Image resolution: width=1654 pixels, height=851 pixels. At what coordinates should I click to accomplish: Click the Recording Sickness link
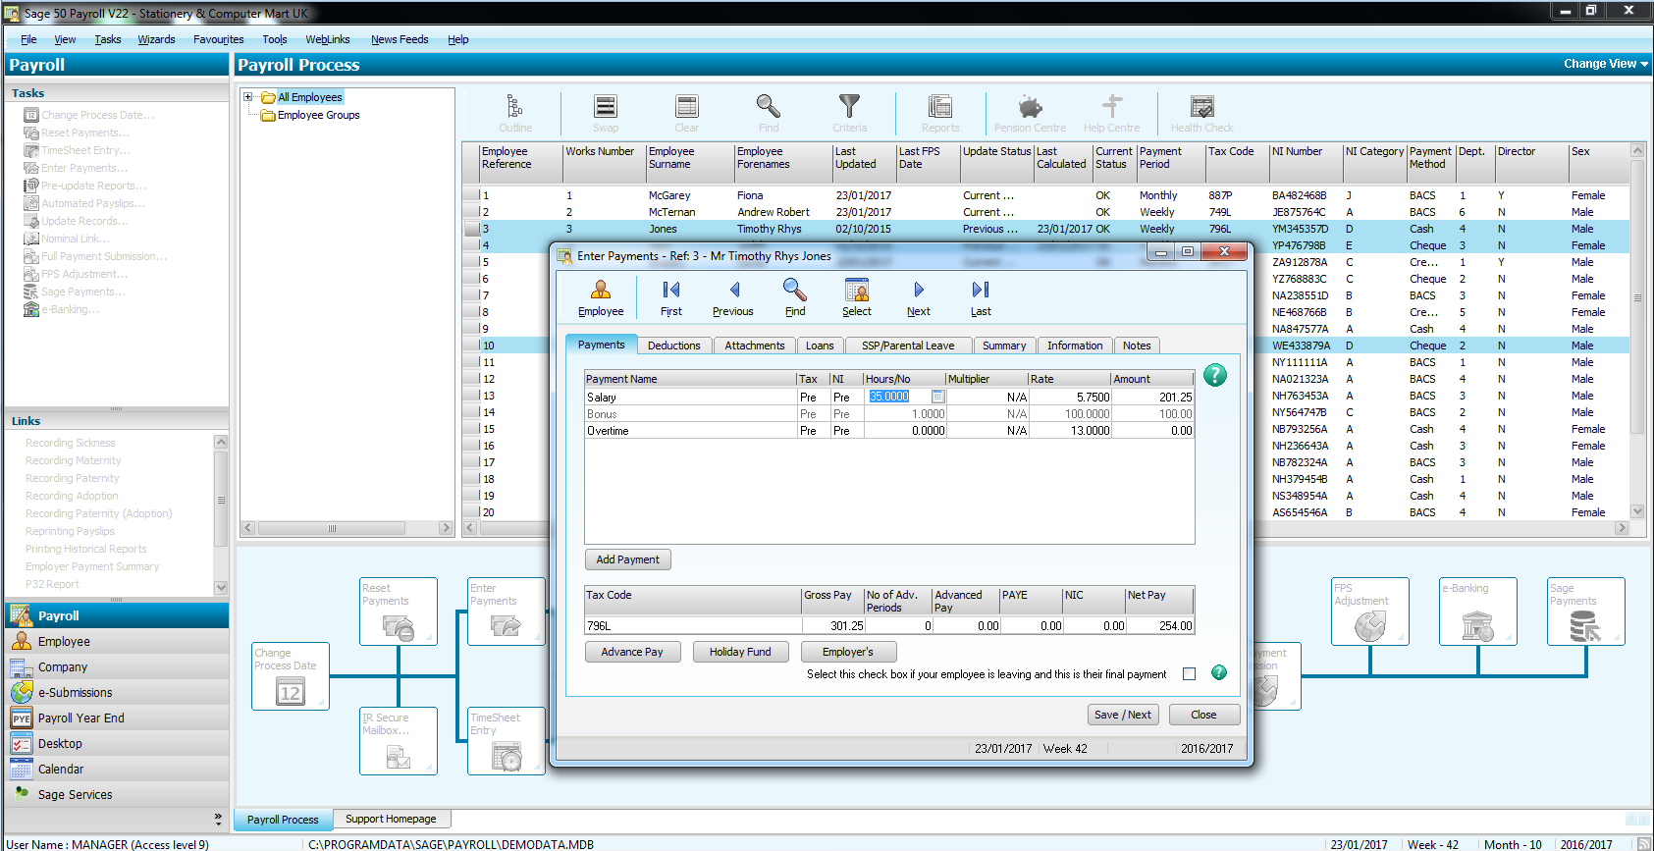coord(70,443)
